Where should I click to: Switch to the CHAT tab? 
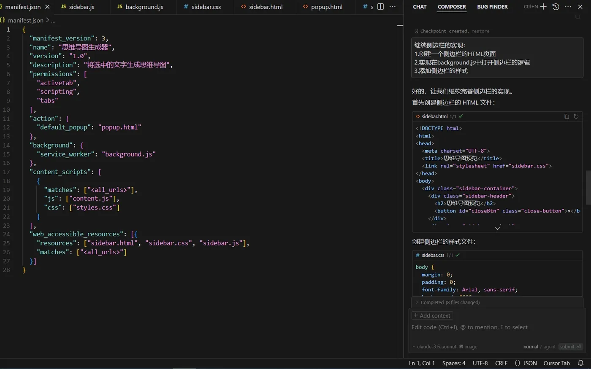420,7
